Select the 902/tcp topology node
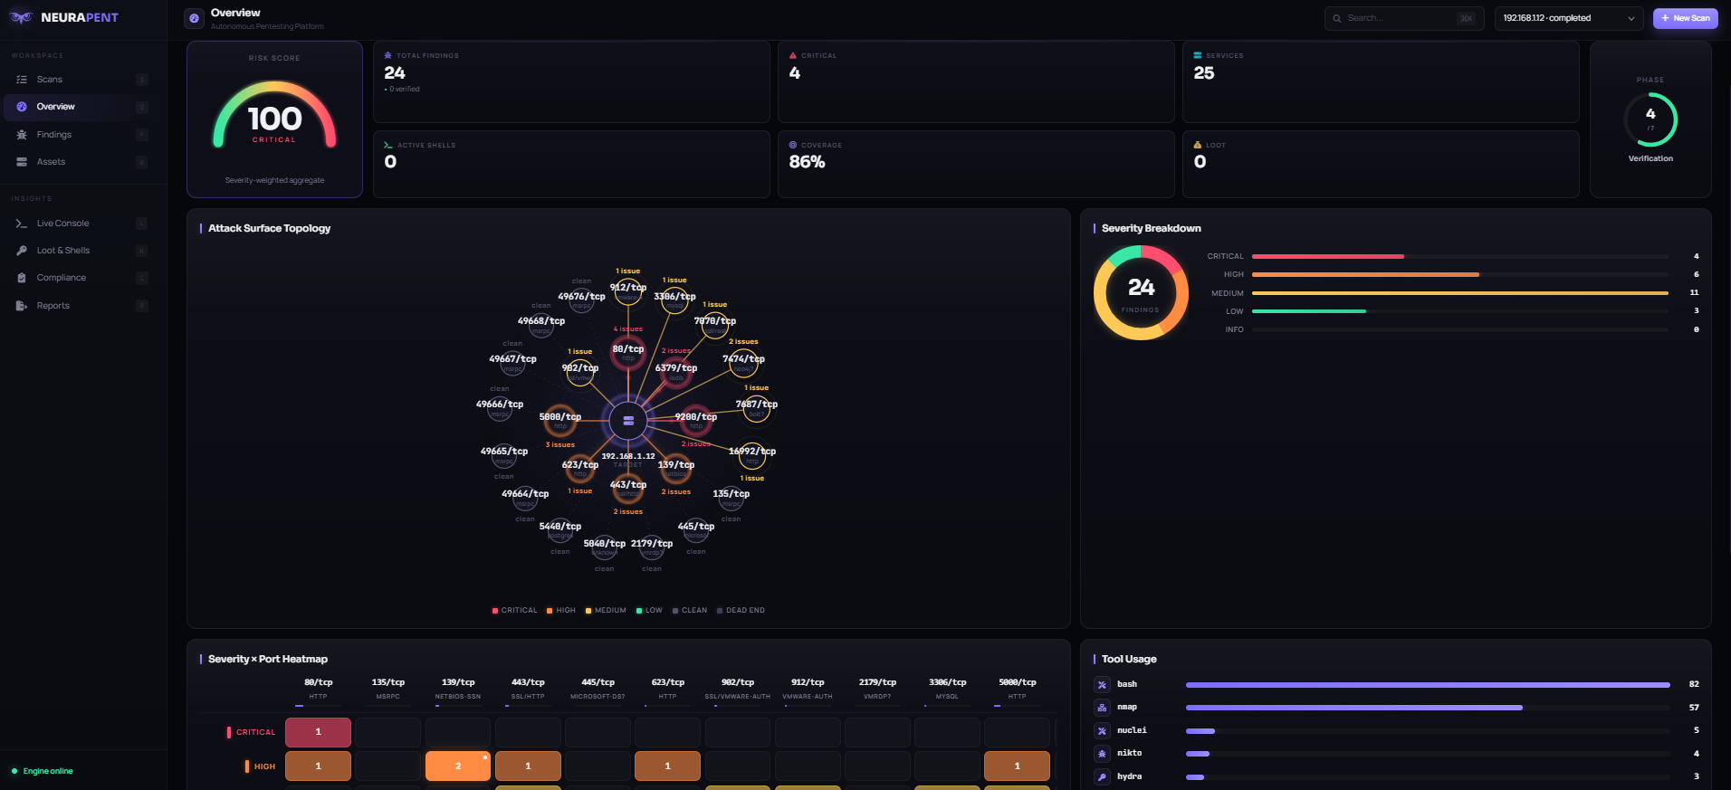This screenshot has width=1731, height=790. click(x=580, y=372)
